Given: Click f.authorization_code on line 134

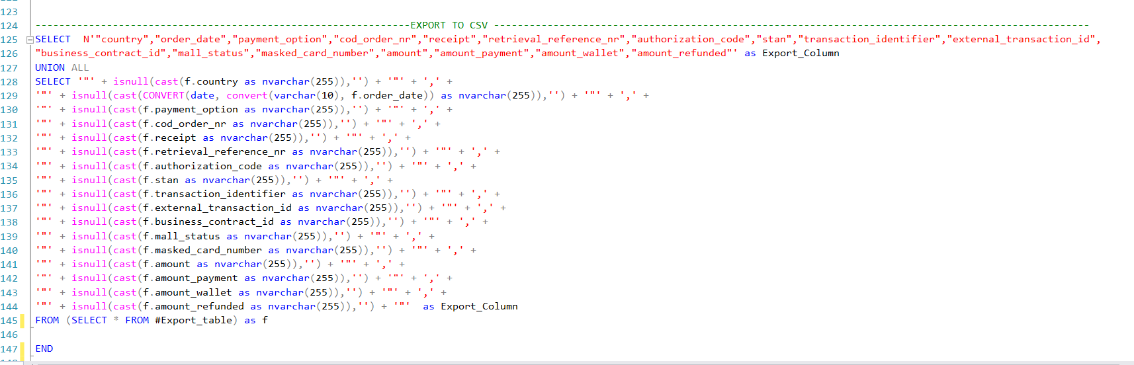Looking at the screenshot, I should (x=202, y=166).
